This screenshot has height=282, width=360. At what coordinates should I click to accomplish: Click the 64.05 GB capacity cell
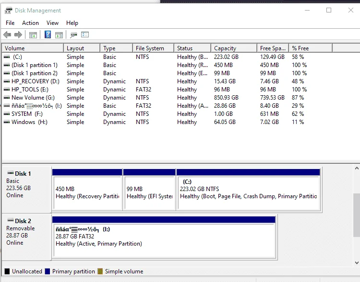(225, 122)
